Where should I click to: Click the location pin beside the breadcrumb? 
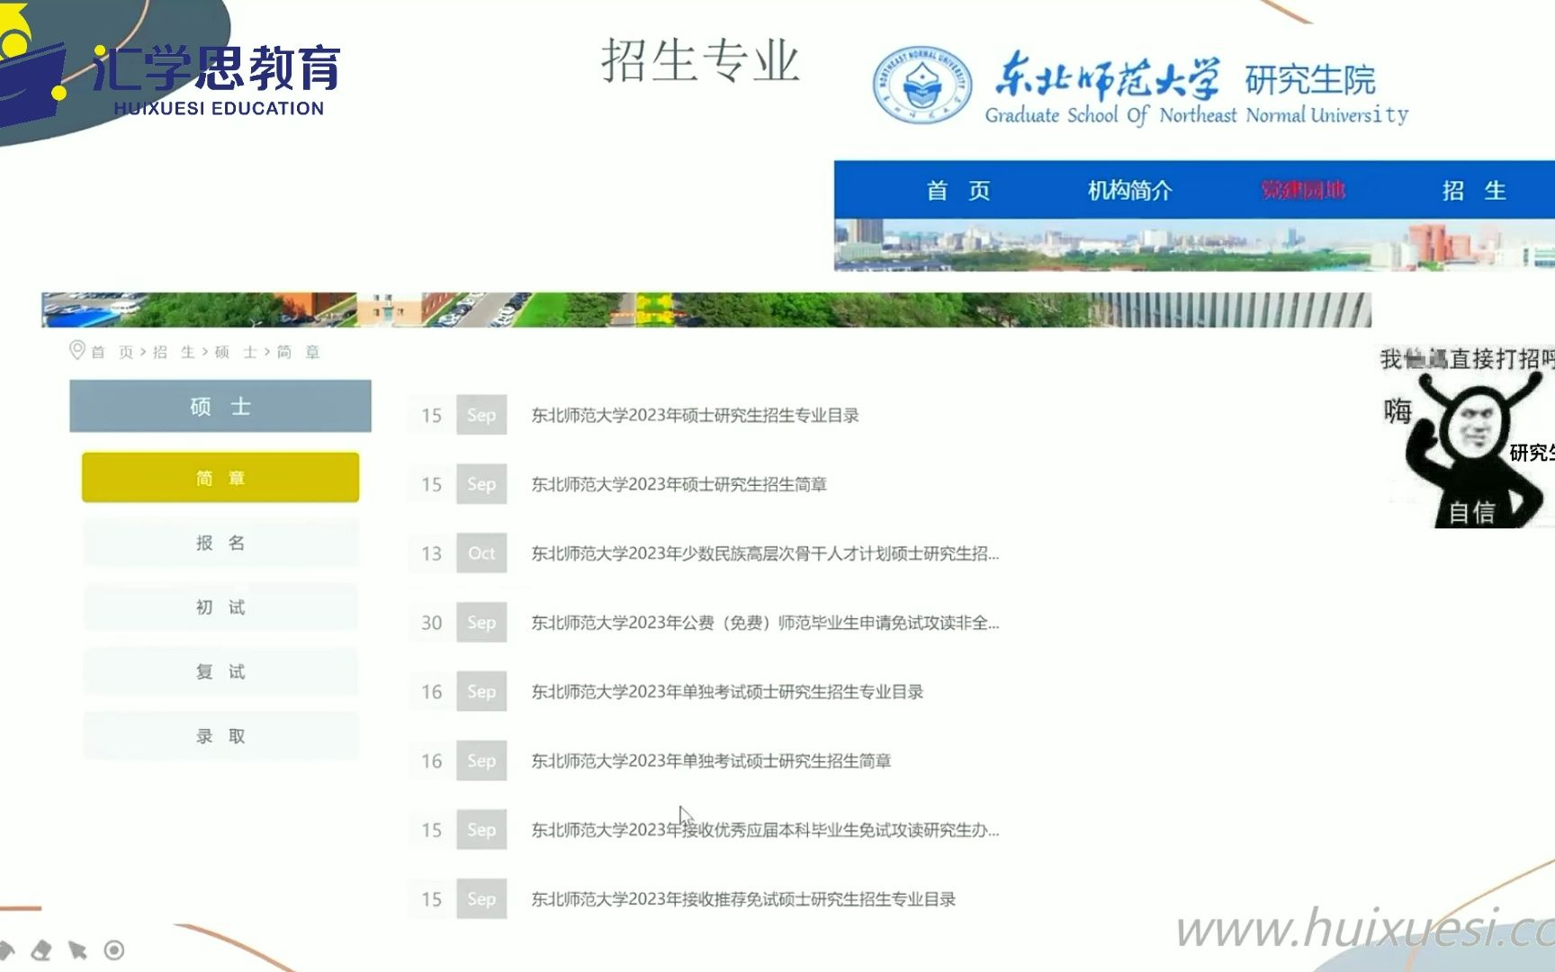point(77,350)
